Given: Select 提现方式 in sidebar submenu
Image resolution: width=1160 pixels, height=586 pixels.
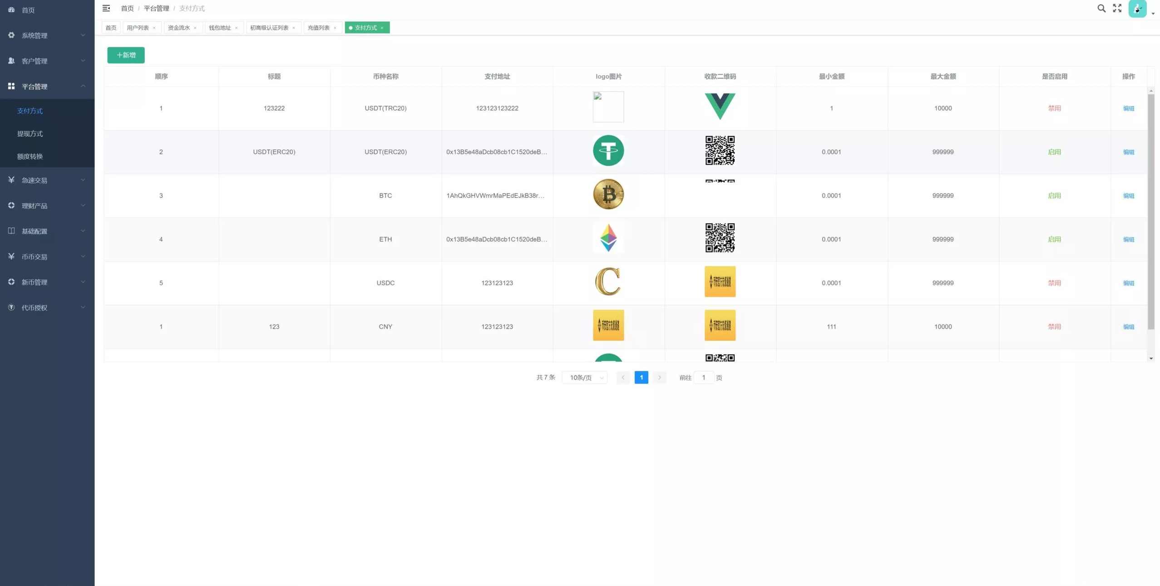Looking at the screenshot, I should 30,133.
